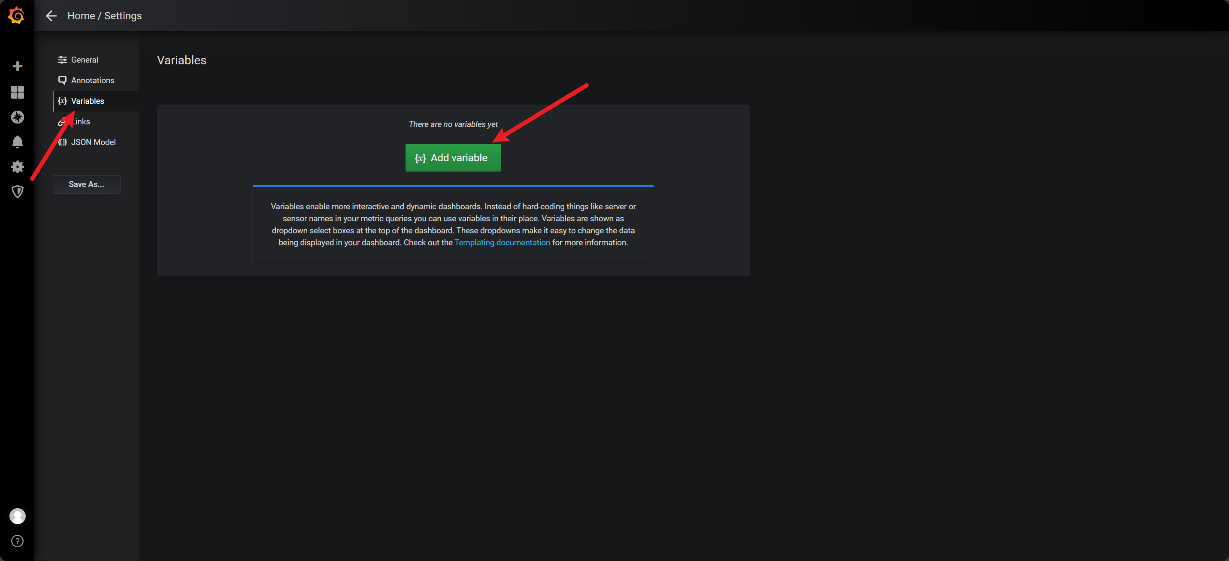Open the Server Admin shield icon

(x=17, y=191)
